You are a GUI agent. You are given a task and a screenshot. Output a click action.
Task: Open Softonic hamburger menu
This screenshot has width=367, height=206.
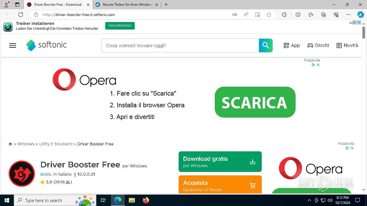[x=13, y=45]
